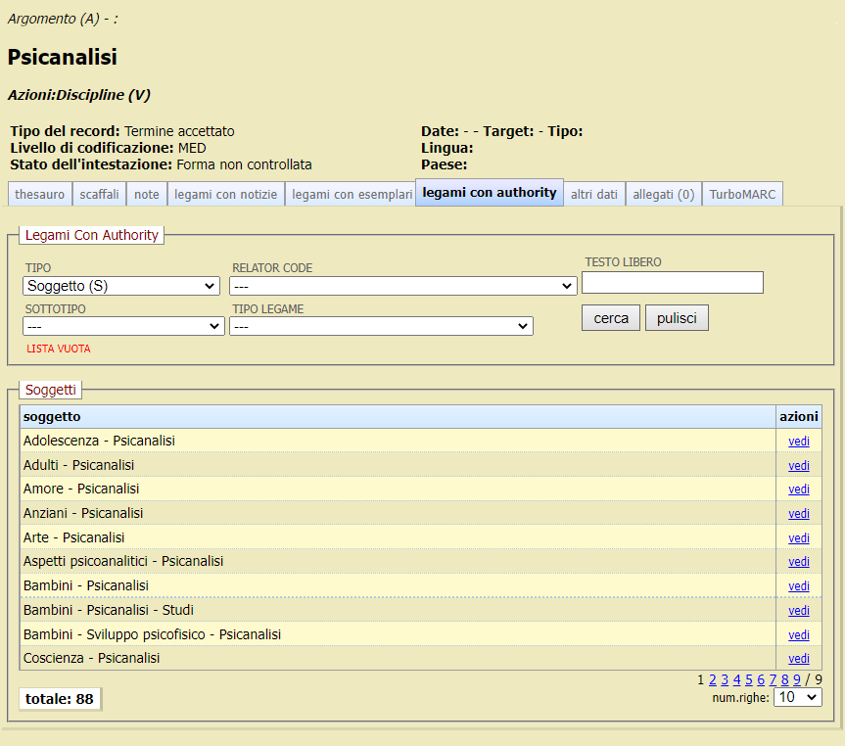The image size is (845, 746).
Task: Switch to the TurboMARC tab
Action: pyautogui.click(x=742, y=194)
